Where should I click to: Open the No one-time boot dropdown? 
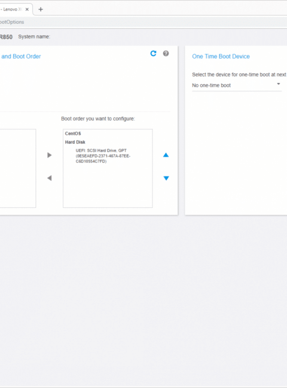point(237,85)
